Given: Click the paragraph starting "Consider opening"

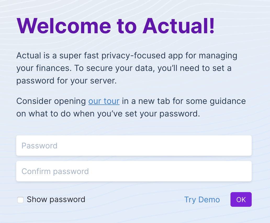Looking at the screenshot, I should 131,107.
